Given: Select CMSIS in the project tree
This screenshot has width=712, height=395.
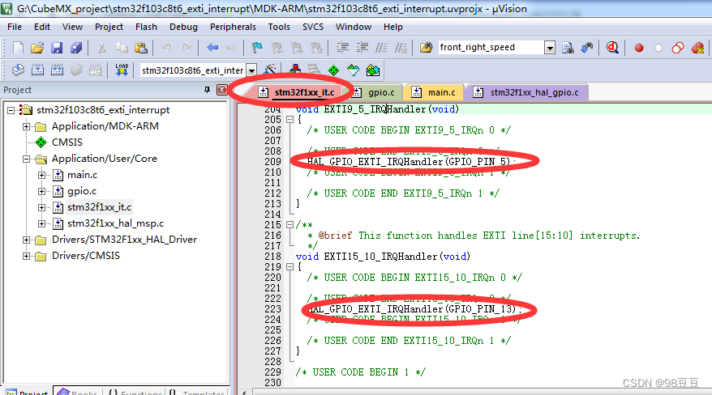Looking at the screenshot, I should tap(67, 142).
